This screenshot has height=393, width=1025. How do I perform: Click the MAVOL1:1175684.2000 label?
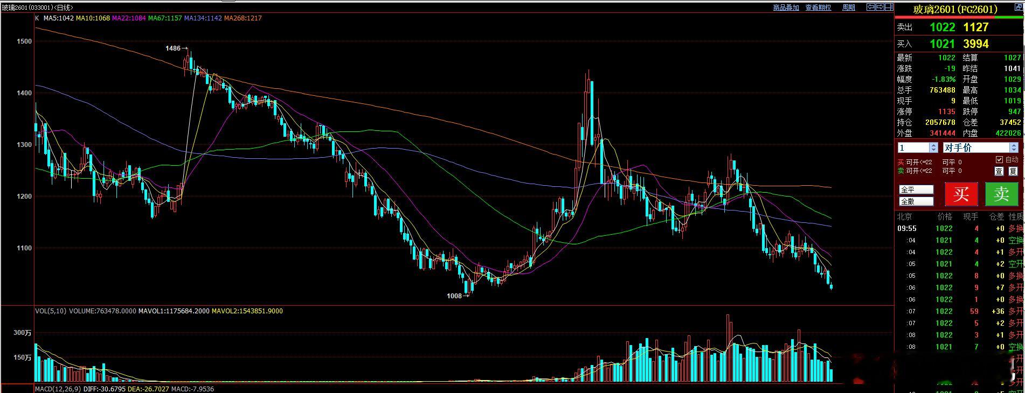click(174, 311)
